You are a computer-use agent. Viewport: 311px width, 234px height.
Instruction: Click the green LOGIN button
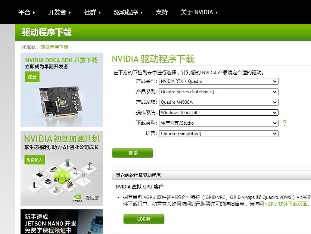(x=144, y=219)
